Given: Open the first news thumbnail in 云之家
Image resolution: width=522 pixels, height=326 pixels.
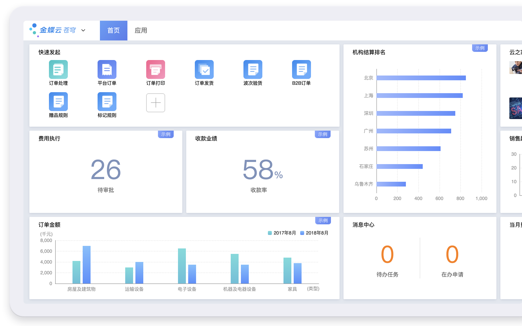Looking at the screenshot, I should click(x=516, y=68).
